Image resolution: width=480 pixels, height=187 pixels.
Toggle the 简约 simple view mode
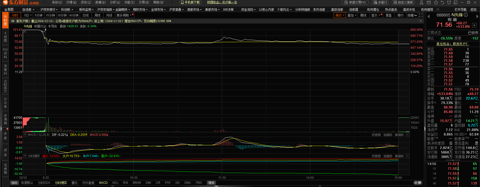click(x=400, y=15)
